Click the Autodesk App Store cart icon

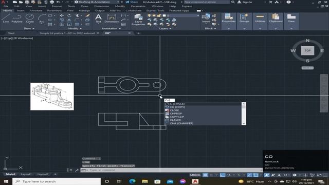[270, 2]
